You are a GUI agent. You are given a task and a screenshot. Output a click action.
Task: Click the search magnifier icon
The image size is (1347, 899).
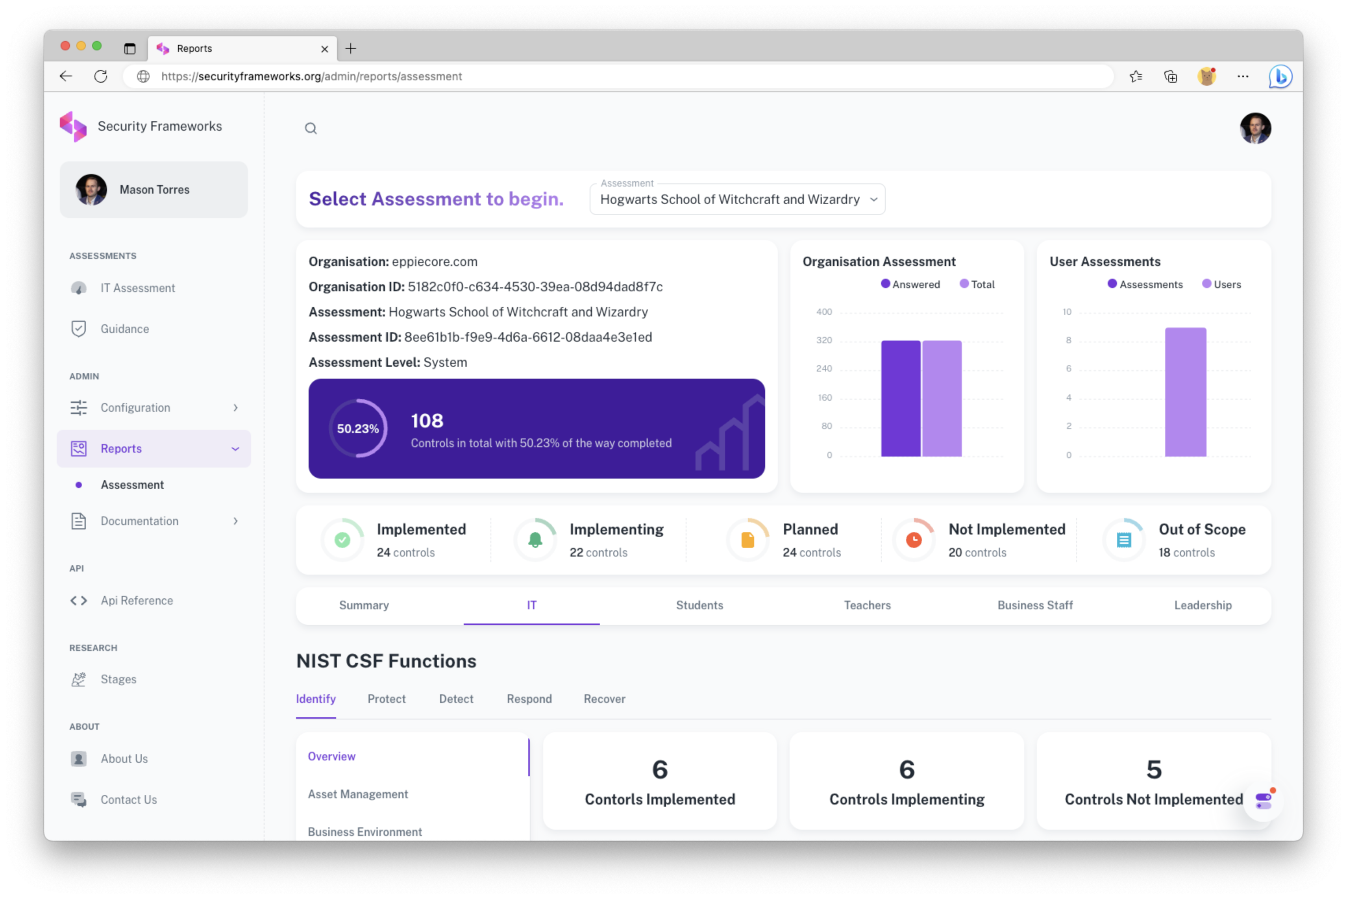click(310, 128)
